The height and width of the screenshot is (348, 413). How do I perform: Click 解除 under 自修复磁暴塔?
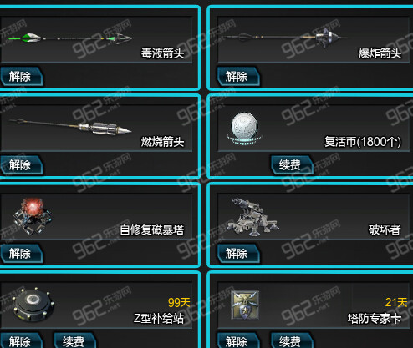pos(21,254)
